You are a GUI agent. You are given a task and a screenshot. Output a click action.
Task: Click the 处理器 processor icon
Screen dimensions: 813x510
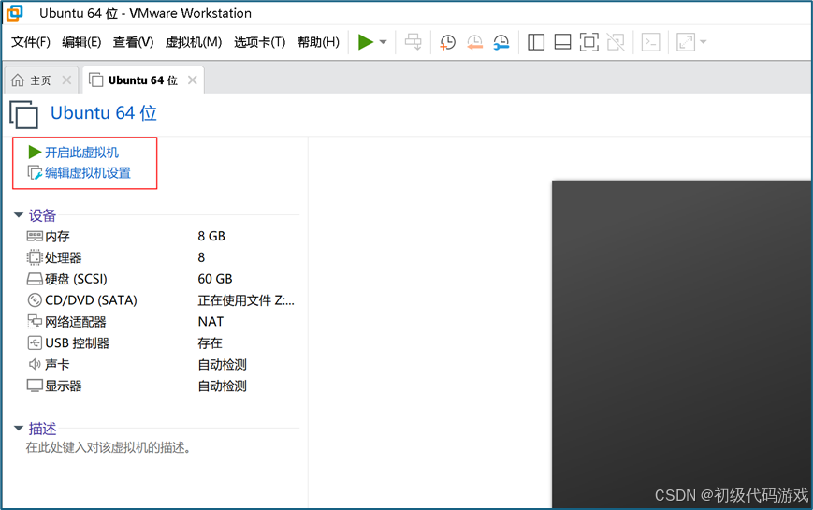[x=35, y=257]
